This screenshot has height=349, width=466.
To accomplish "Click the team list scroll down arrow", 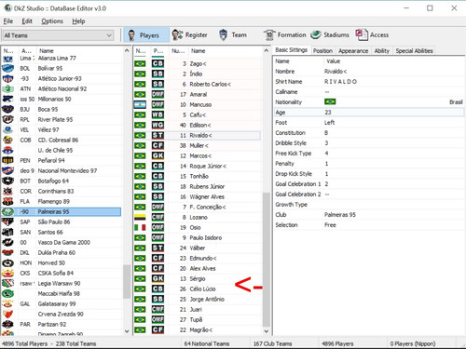I will point(127,331).
